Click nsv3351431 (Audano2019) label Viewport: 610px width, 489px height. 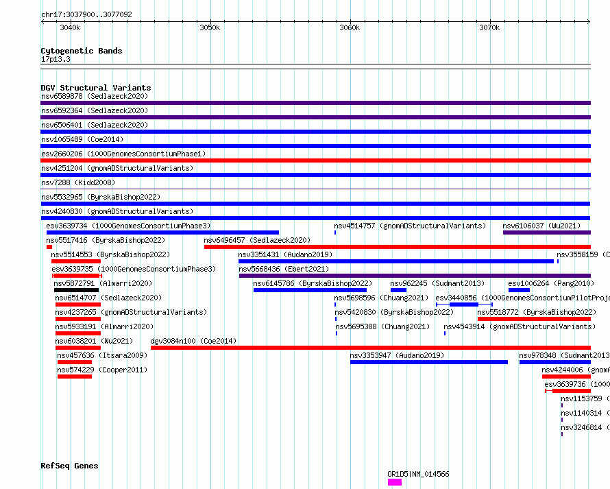286,254
